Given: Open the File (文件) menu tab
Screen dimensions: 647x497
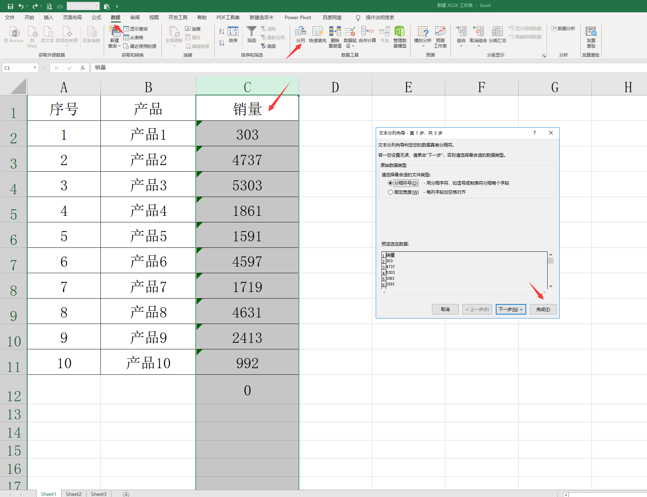Looking at the screenshot, I should (10, 17).
